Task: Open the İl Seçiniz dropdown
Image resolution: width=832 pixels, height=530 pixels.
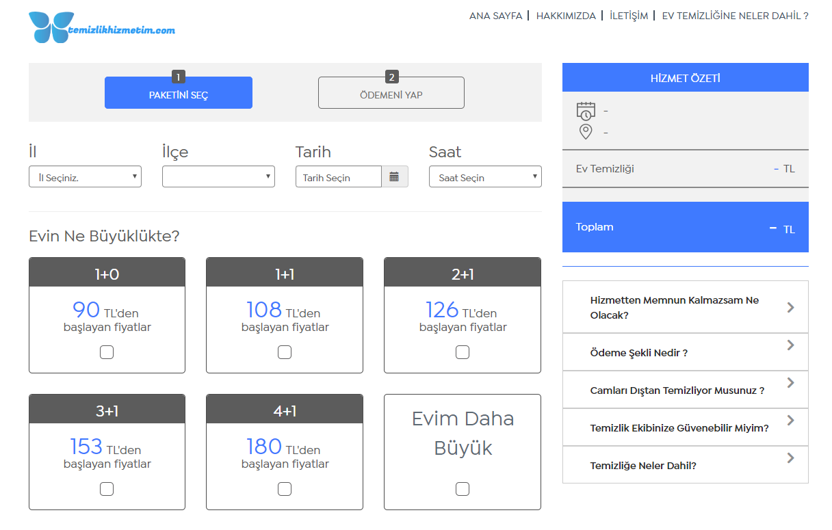Action: 85,177
